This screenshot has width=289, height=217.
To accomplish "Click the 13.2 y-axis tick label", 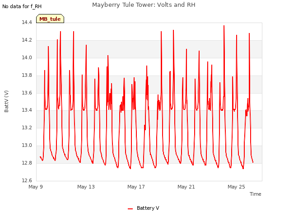I will 27,127.
